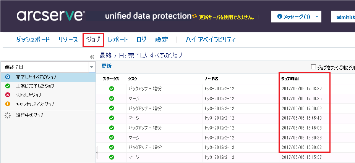The image size is (355, 163).
Task: Switch to the レポート tab
Action: 118,40
